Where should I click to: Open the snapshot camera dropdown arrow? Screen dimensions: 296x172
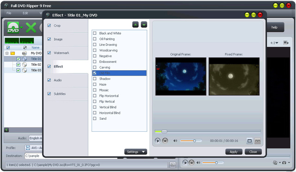click(289, 163)
